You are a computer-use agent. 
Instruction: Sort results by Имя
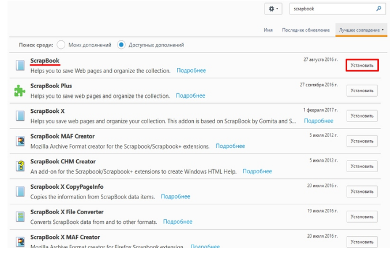(268, 30)
